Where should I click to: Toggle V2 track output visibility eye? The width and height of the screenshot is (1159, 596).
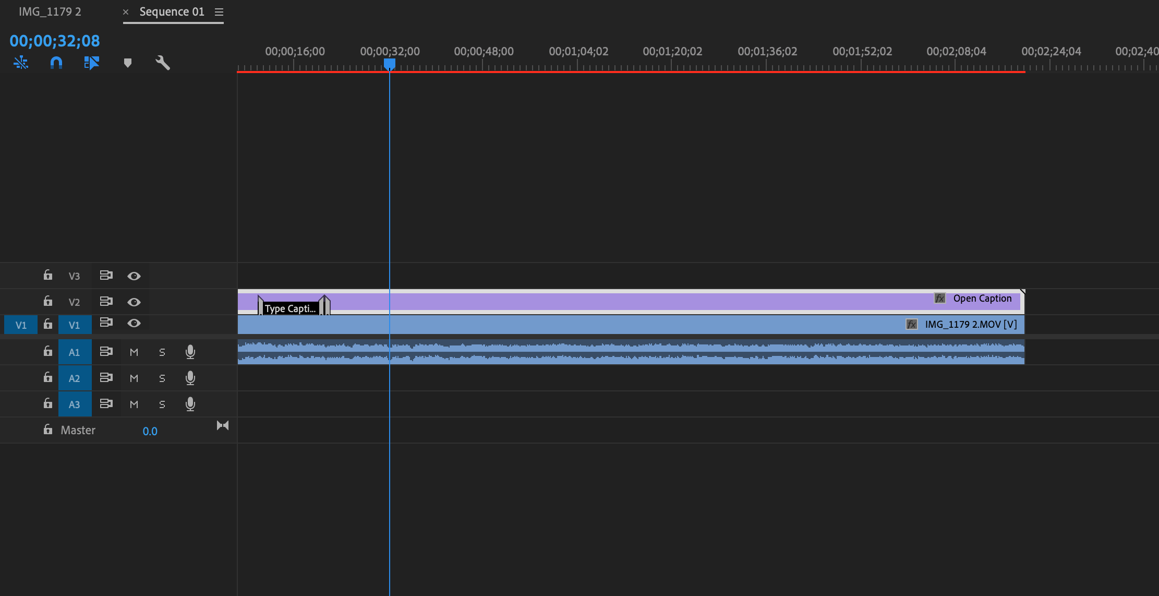(134, 302)
